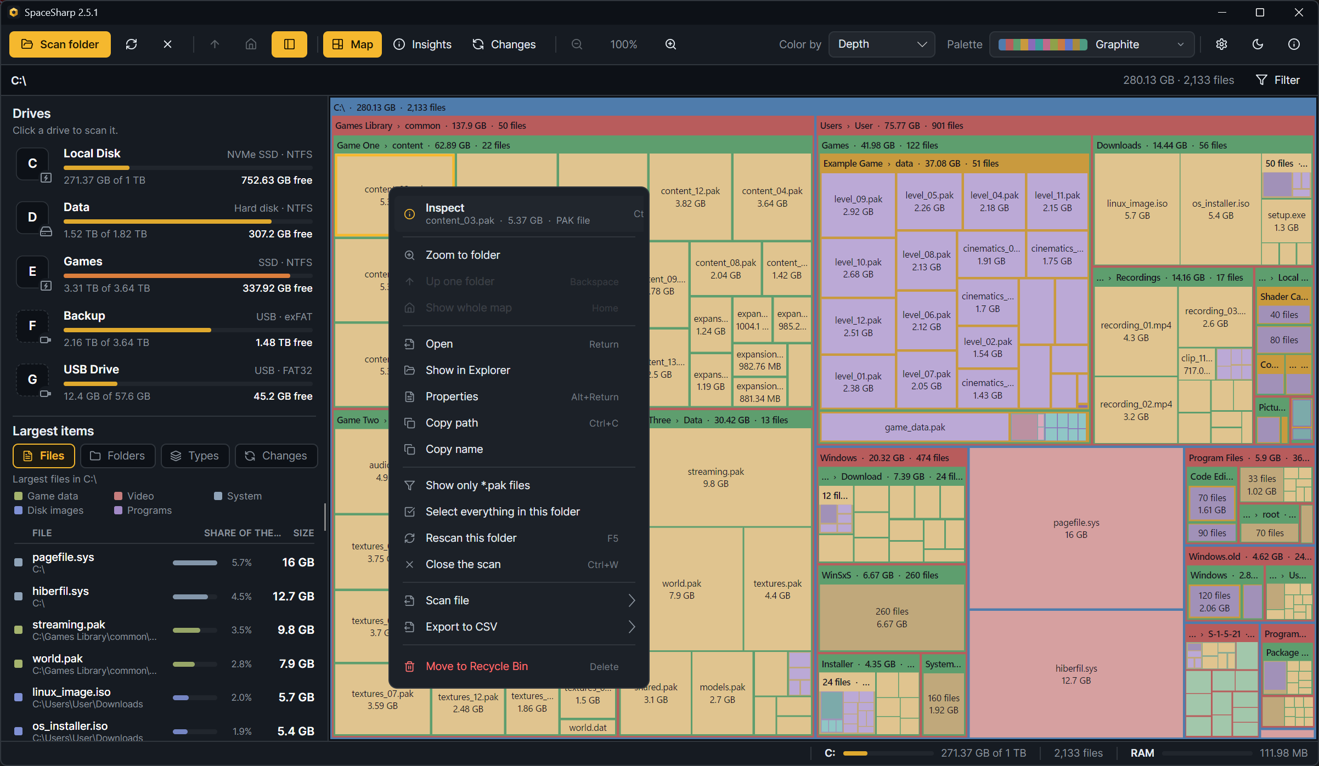Click the zoom in magnifier icon
Image resolution: width=1319 pixels, height=766 pixels.
click(670, 44)
